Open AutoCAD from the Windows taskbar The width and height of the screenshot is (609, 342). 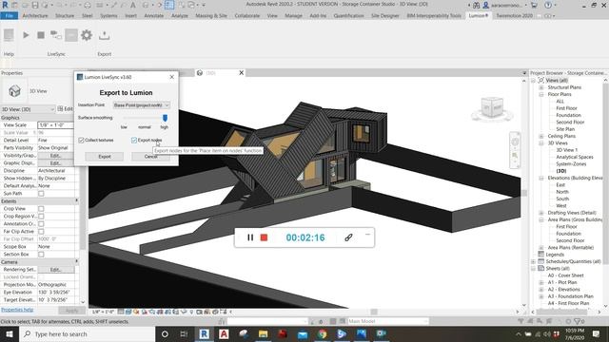coord(224,333)
